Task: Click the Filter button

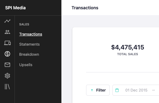Action: [x=98, y=90]
